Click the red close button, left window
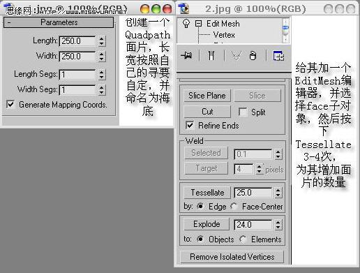This screenshot has width=360, height=273. pyautogui.click(x=167, y=9)
